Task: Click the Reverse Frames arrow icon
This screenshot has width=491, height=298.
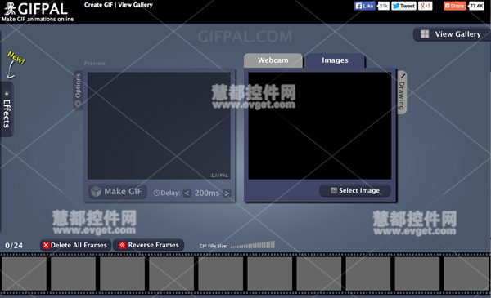Action: (122, 245)
